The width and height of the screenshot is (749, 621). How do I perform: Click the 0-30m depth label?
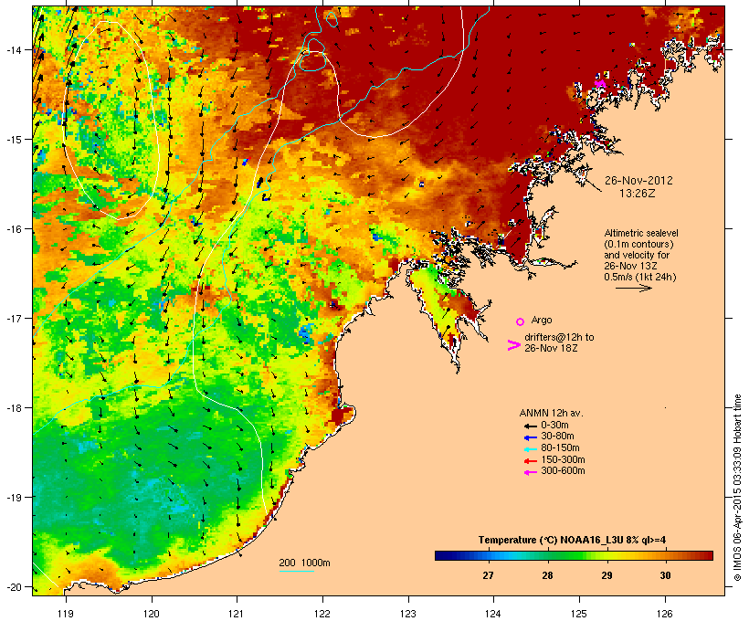click(x=554, y=426)
